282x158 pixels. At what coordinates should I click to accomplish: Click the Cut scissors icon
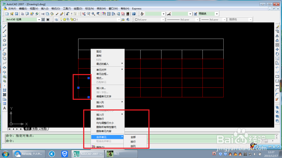pos(43,14)
